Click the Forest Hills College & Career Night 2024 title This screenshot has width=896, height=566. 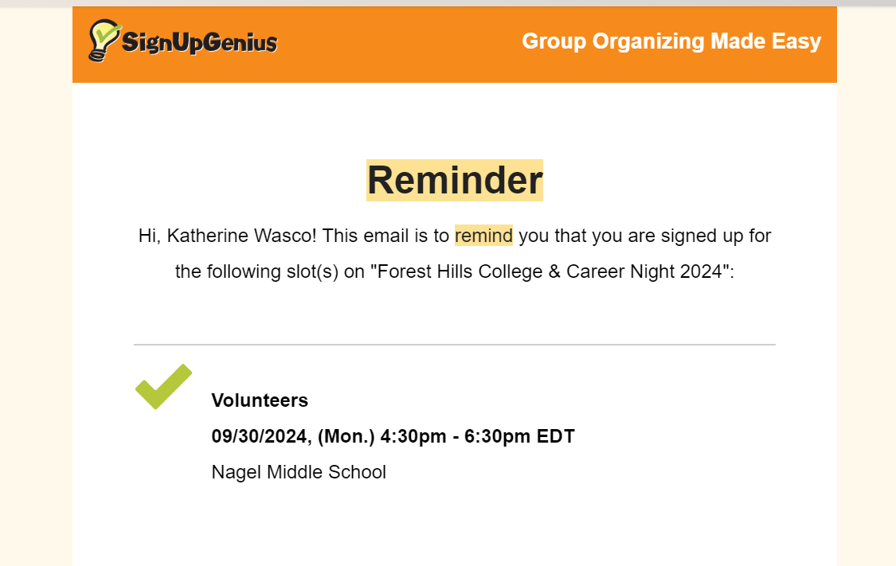pos(550,271)
